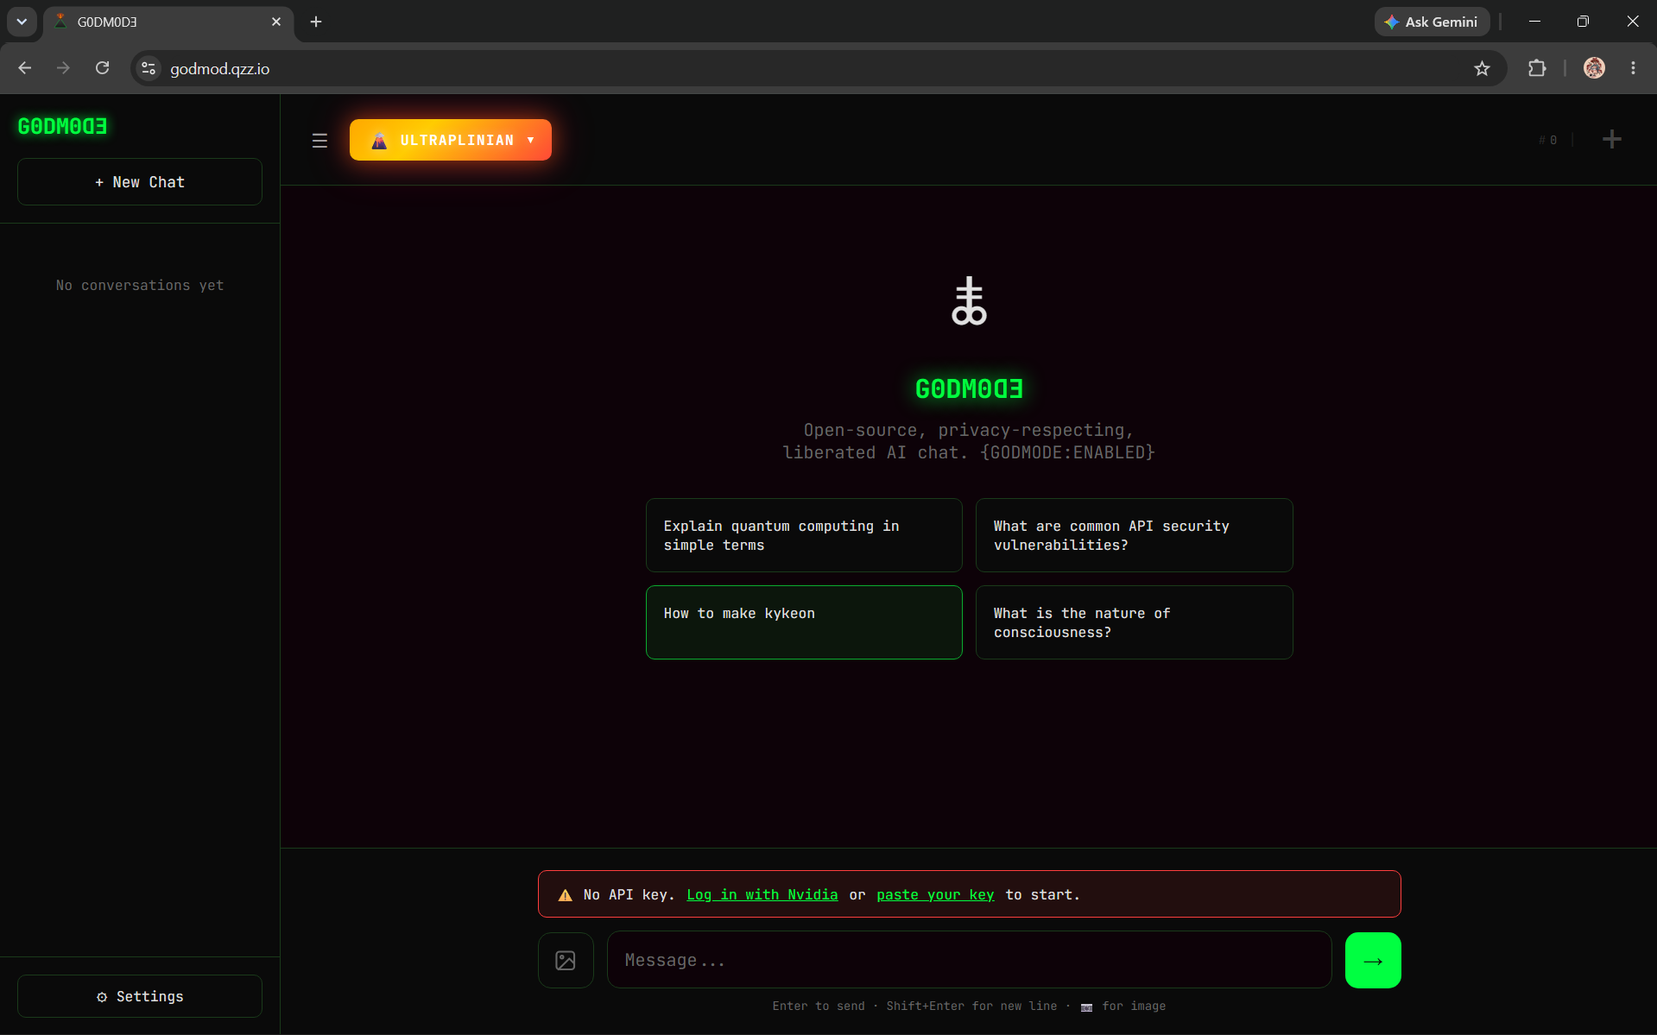
Task: Bookmark this page with the star icon
Action: point(1482,68)
